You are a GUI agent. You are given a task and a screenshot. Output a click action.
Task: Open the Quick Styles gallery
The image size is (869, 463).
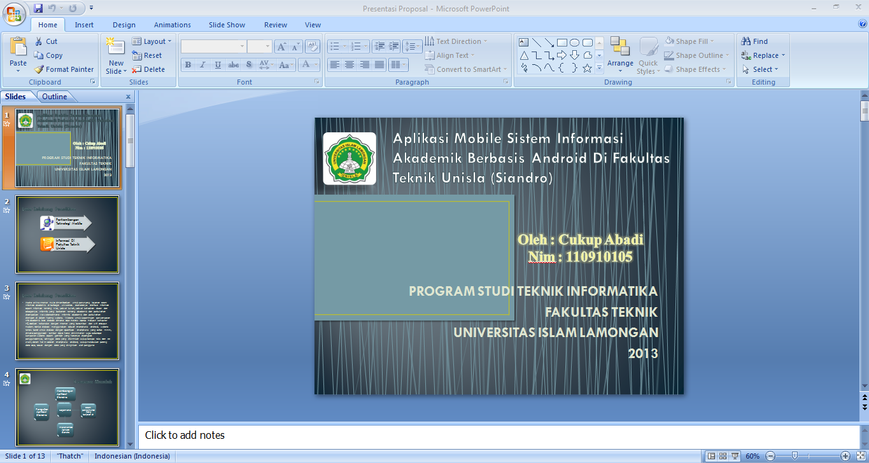click(x=648, y=55)
